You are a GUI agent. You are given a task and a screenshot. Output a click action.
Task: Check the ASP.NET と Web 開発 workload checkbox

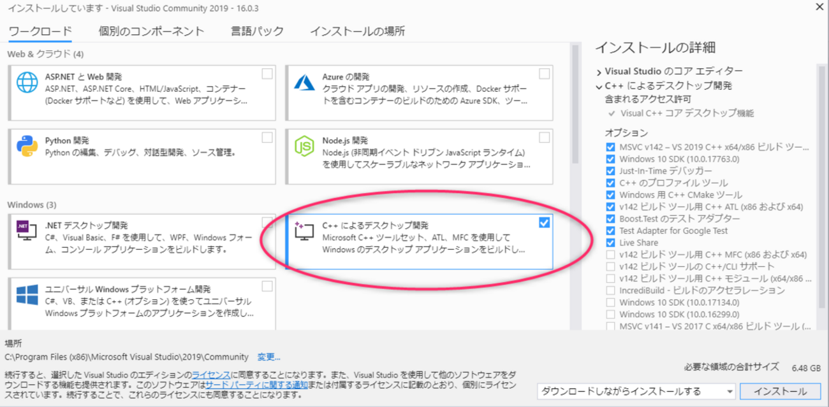[267, 74]
